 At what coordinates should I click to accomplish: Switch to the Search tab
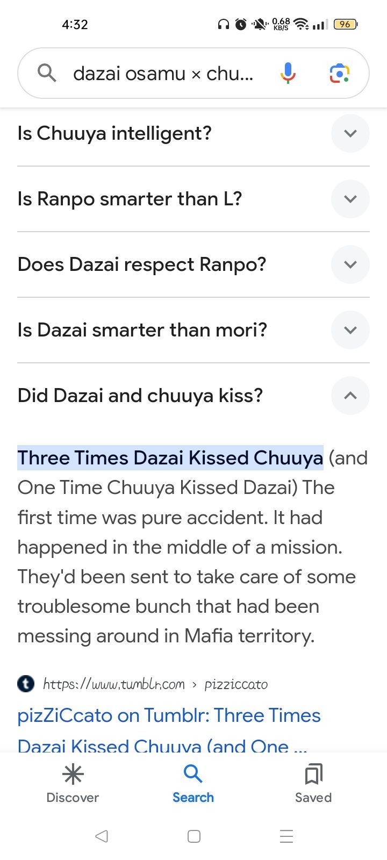(193, 784)
